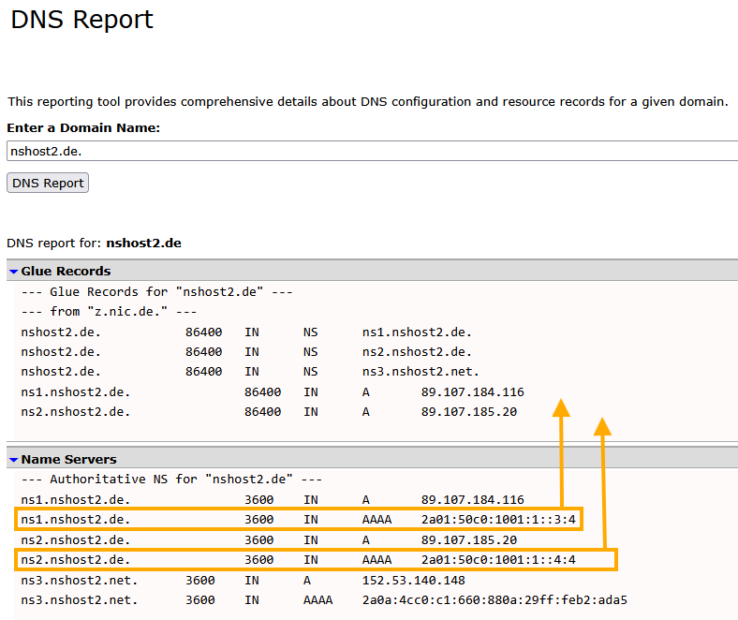Image resolution: width=738 pixels, height=620 pixels.
Task: Collapse the Name Servers section triangle
Action: tap(14, 460)
